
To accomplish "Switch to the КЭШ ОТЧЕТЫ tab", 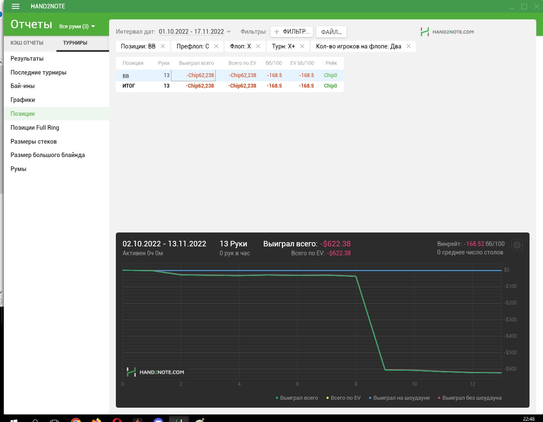I will [x=27, y=43].
